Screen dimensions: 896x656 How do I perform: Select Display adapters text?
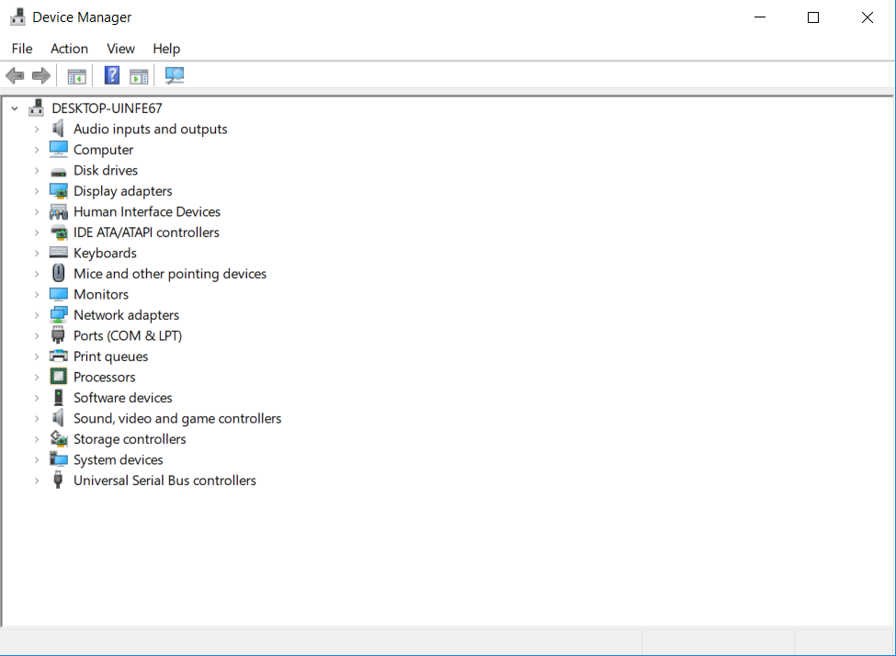123,191
